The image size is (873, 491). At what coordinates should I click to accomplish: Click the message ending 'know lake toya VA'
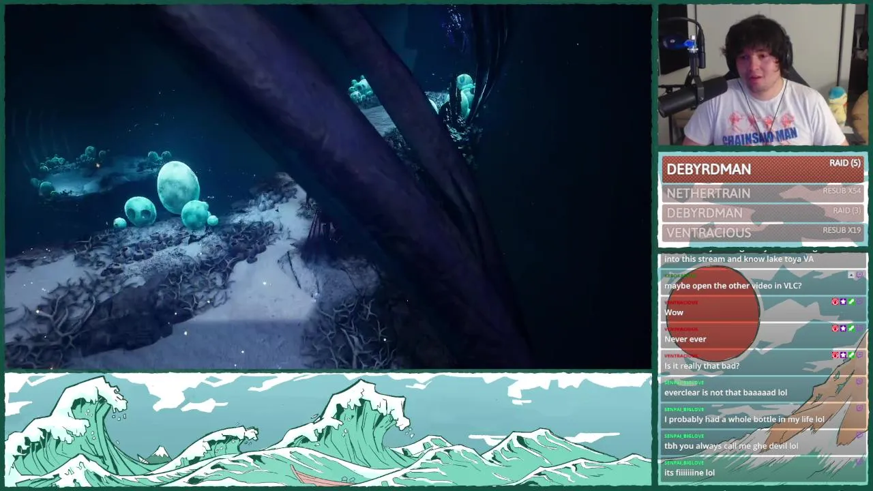pos(739,259)
